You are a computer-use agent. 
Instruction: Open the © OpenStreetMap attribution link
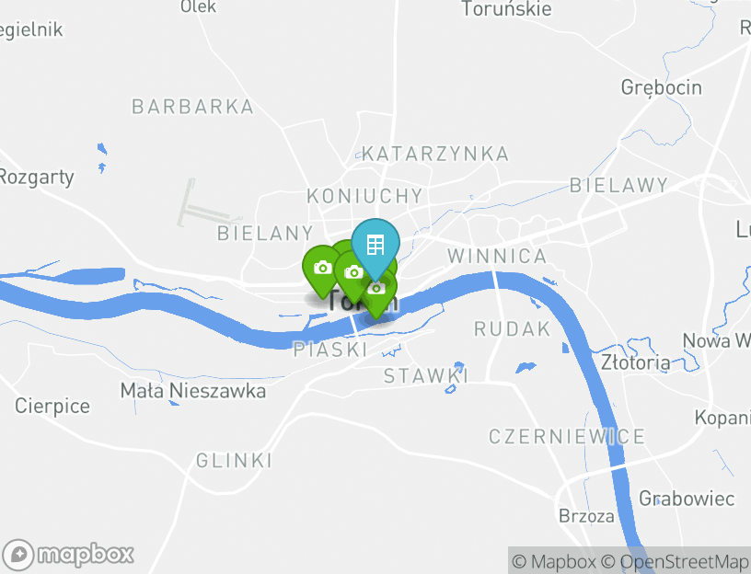tap(675, 561)
